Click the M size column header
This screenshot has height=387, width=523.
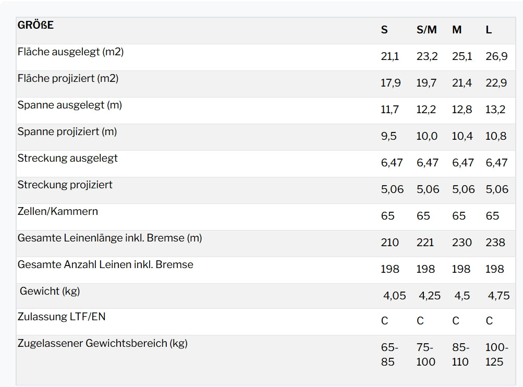(x=457, y=30)
